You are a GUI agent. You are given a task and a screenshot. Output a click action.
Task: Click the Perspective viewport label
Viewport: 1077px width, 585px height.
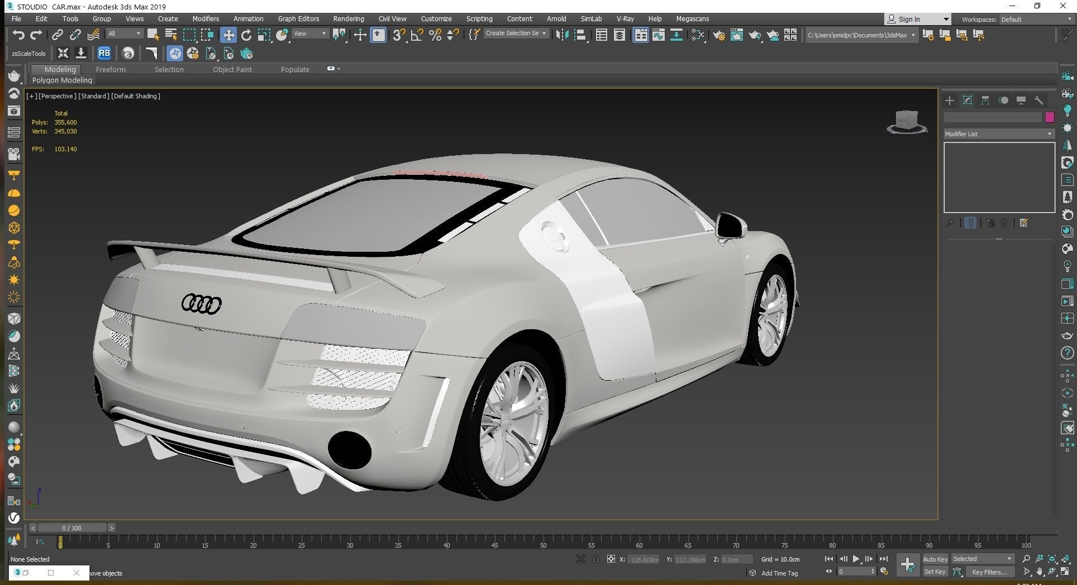[57, 96]
